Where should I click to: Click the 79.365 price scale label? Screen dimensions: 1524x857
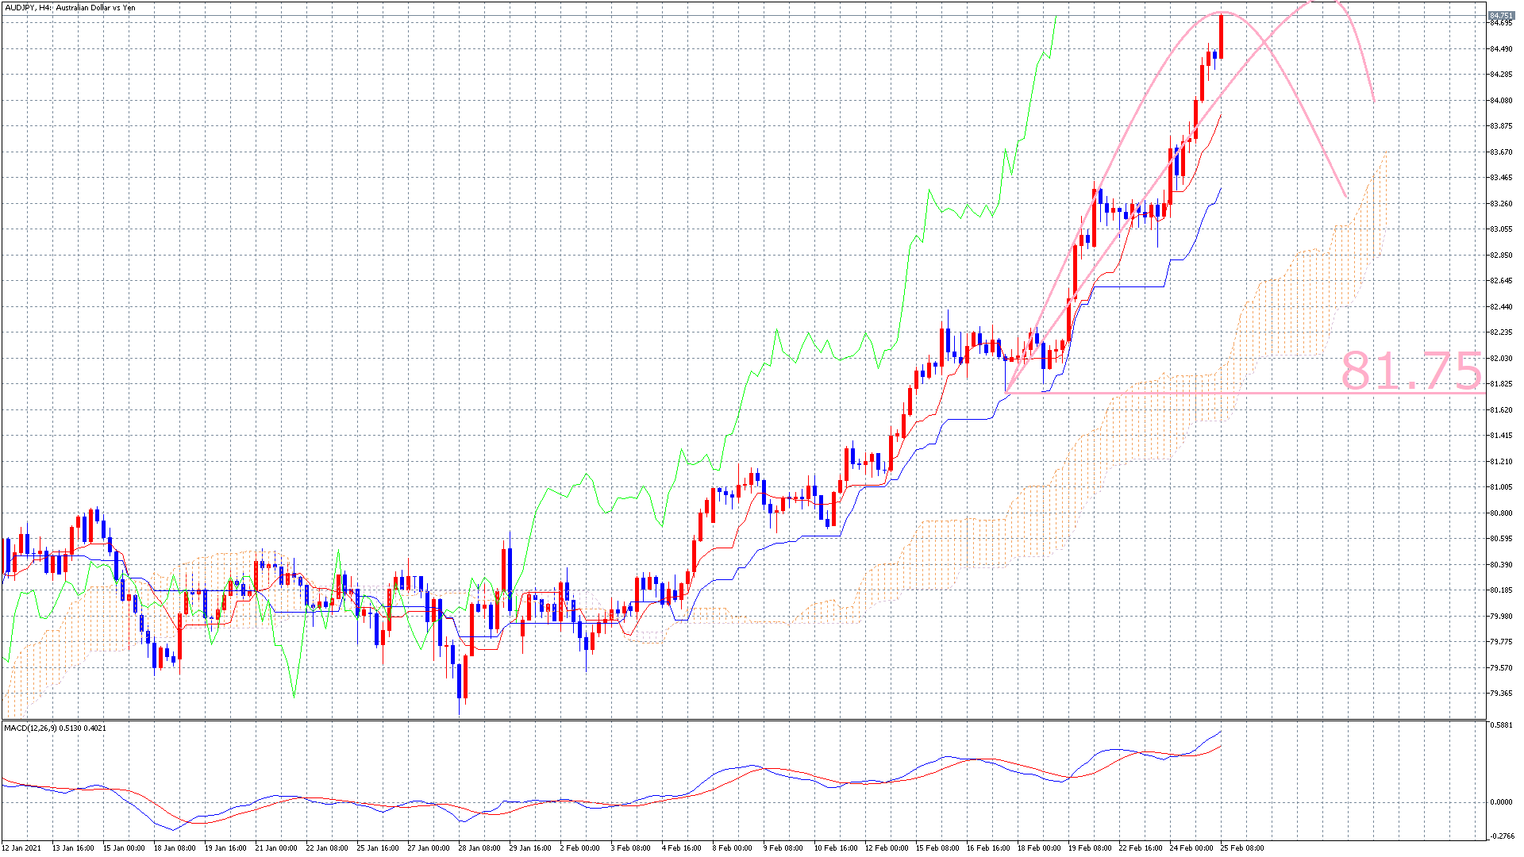[1500, 694]
